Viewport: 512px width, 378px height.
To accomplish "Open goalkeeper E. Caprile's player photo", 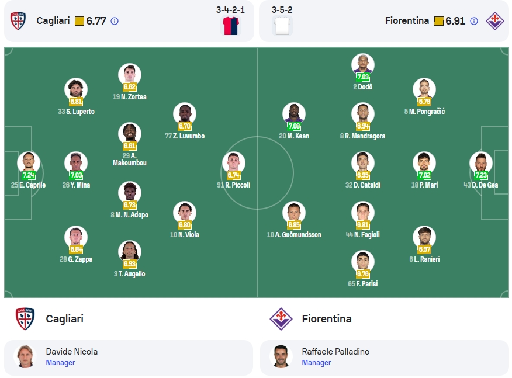I will coord(29,163).
